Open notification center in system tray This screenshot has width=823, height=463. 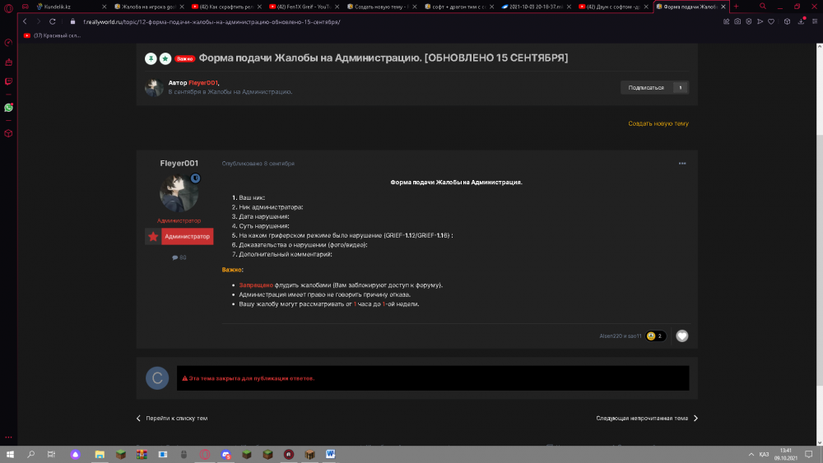[x=809, y=454]
